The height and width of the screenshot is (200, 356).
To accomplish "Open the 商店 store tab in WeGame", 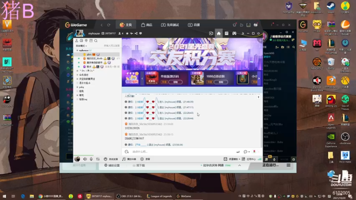I will coord(147,25).
